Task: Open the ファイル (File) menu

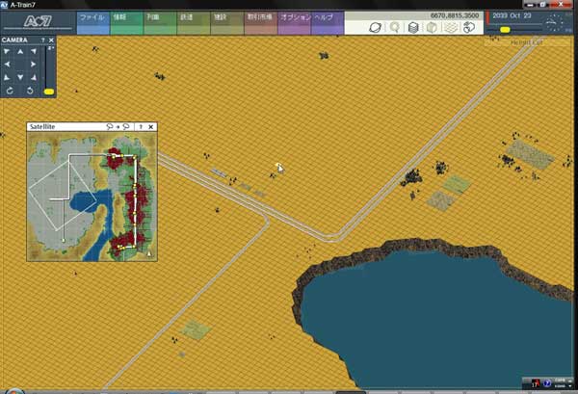Action: pyautogui.click(x=92, y=17)
